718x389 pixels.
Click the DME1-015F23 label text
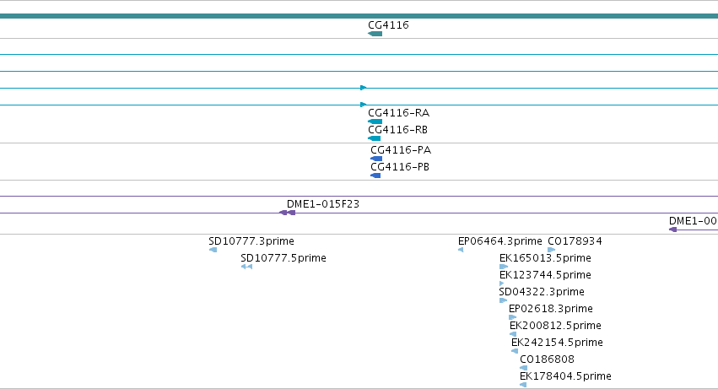[323, 204]
